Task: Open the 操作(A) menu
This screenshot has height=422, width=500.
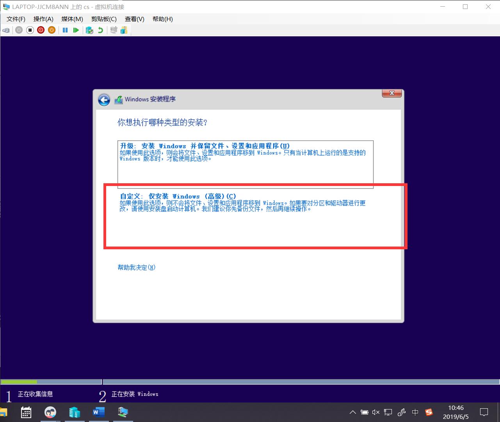Action: point(43,19)
